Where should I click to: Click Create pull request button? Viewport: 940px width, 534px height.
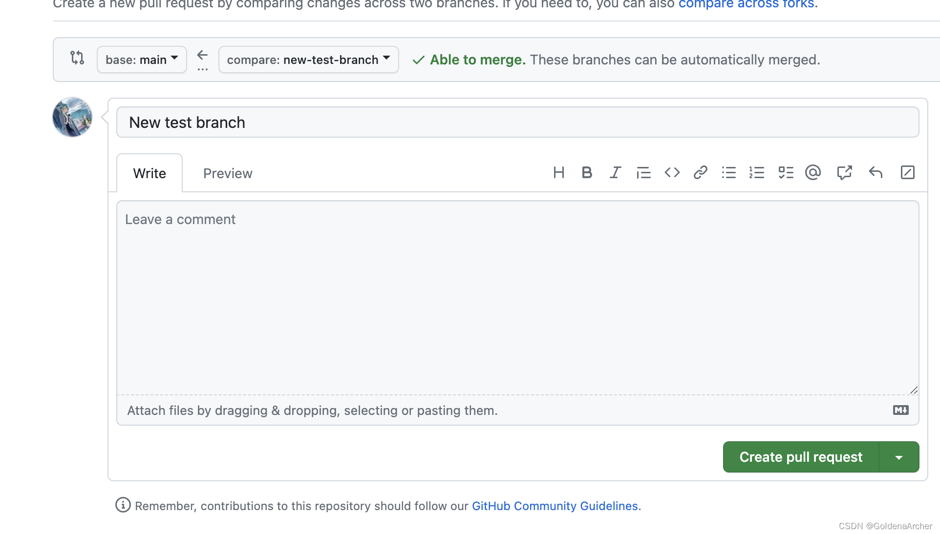click(801, 457)
